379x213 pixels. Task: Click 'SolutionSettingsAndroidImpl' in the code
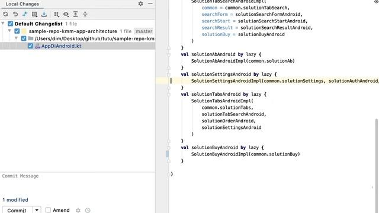pos(226,81)
